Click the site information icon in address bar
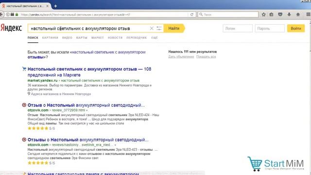Viewport: 311px width, 175px height. 8,15
